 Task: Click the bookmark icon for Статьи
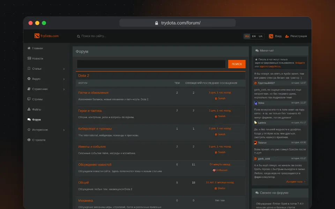[x=29, y=69]
